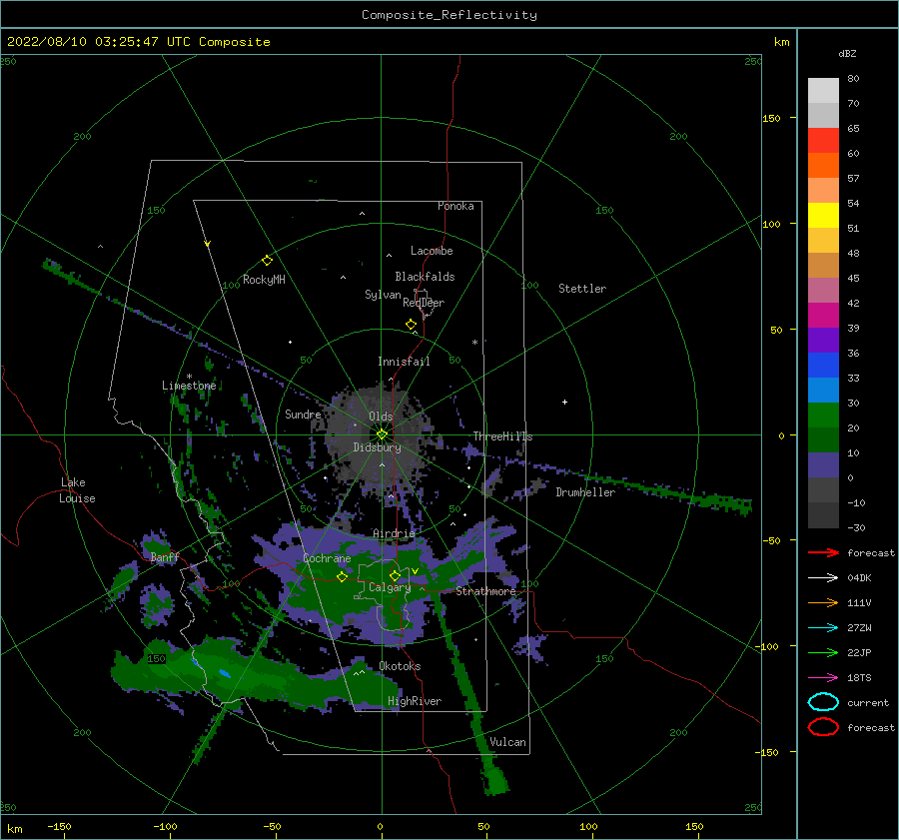The image size is (899, 840).
Task: Select the bright green 30 dBZ swatch
Action: click(823, 415)
